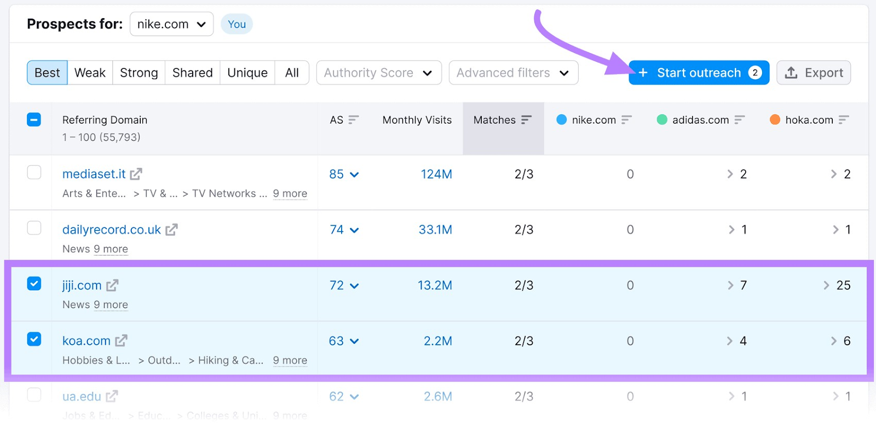The height and width of the screenshot is (423, 876).
Task: Click the blue nike.com color dot
Action: coord(561,120)
